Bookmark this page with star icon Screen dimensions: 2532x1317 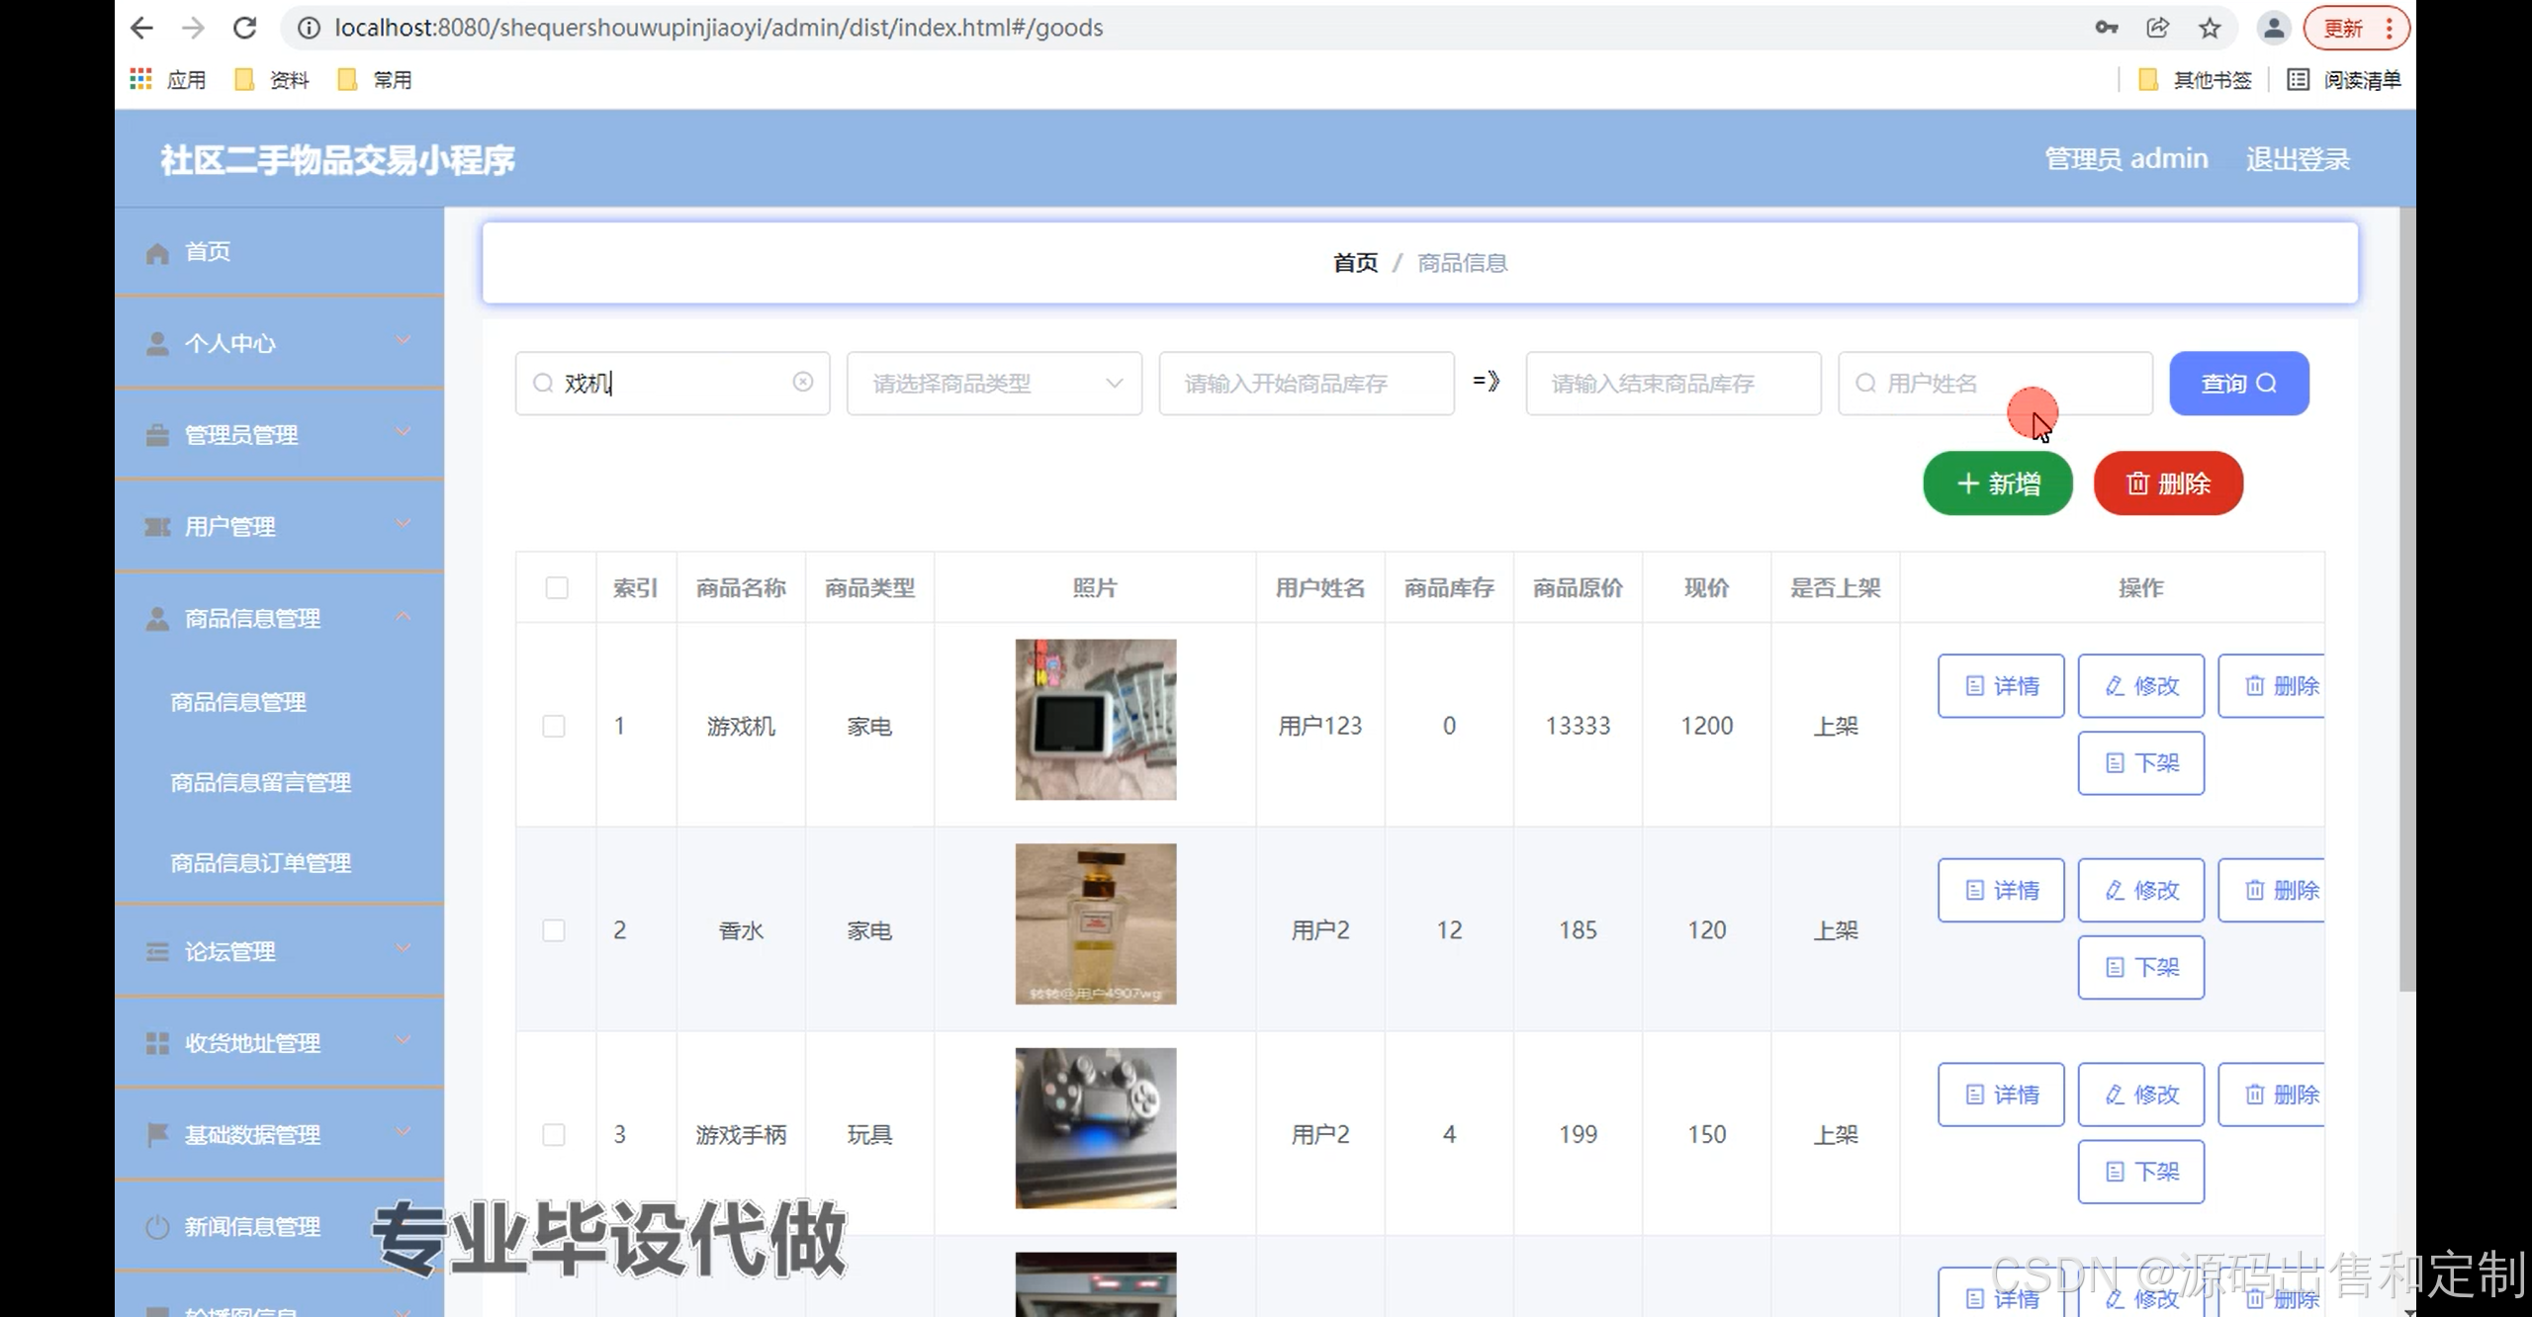[2210, 28]
